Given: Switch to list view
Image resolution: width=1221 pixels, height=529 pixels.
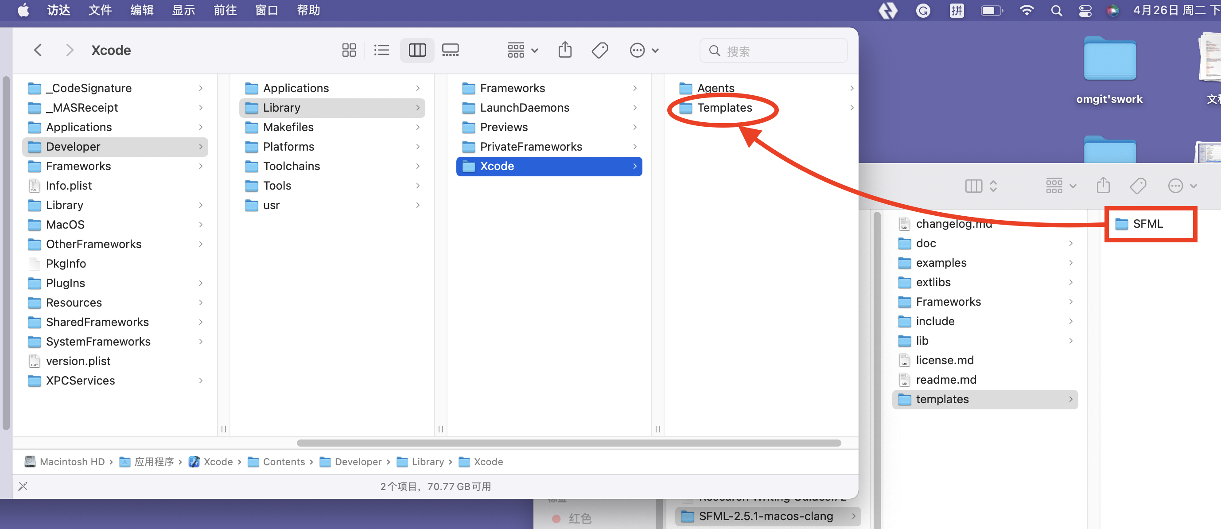Looking at the screenshot, I should (x=381, y=50).
